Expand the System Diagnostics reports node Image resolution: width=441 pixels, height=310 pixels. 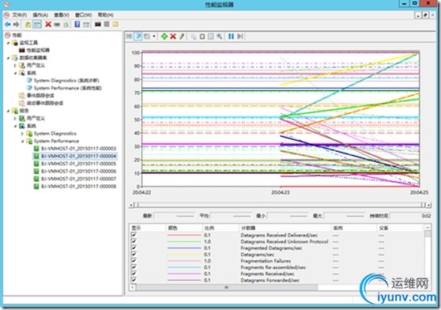(22, 134)
